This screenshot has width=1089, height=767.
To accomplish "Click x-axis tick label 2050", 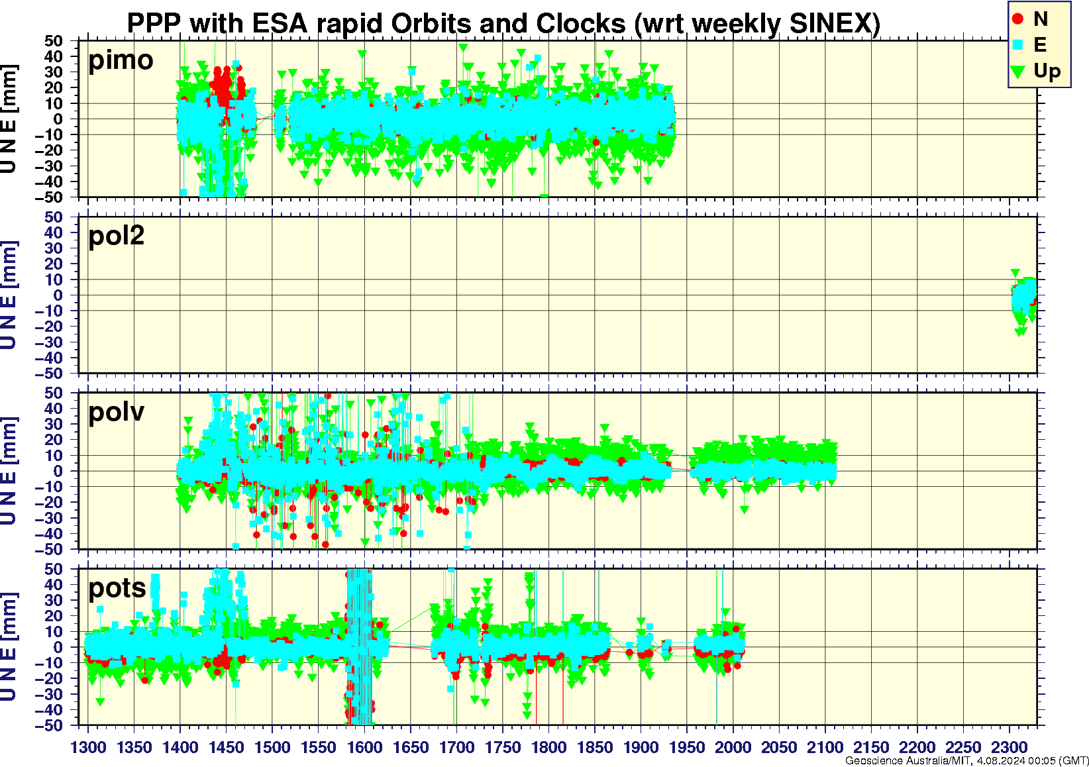I will [779, 747].
